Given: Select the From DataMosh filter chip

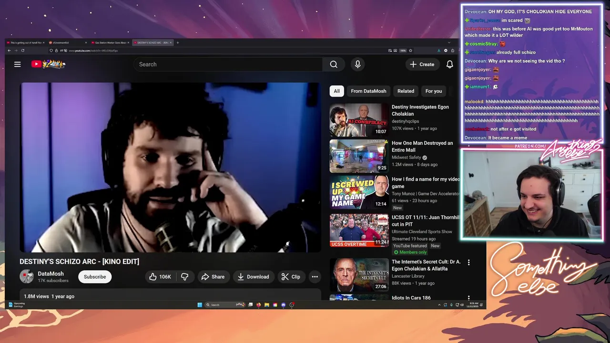Looking at the screenshot, I should coord(368,91).
